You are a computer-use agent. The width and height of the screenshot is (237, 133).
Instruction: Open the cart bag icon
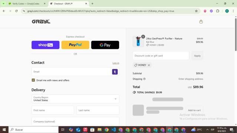201,22
